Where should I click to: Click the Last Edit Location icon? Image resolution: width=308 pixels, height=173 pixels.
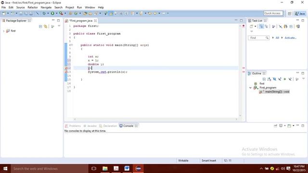[x=150, y=13]
